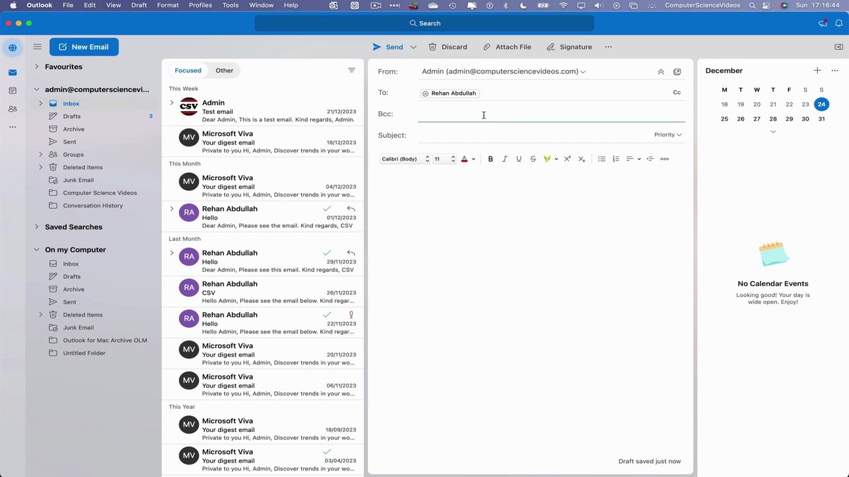The image size is (849, 477).
Task: Show more formatting options
Action: 665,159
